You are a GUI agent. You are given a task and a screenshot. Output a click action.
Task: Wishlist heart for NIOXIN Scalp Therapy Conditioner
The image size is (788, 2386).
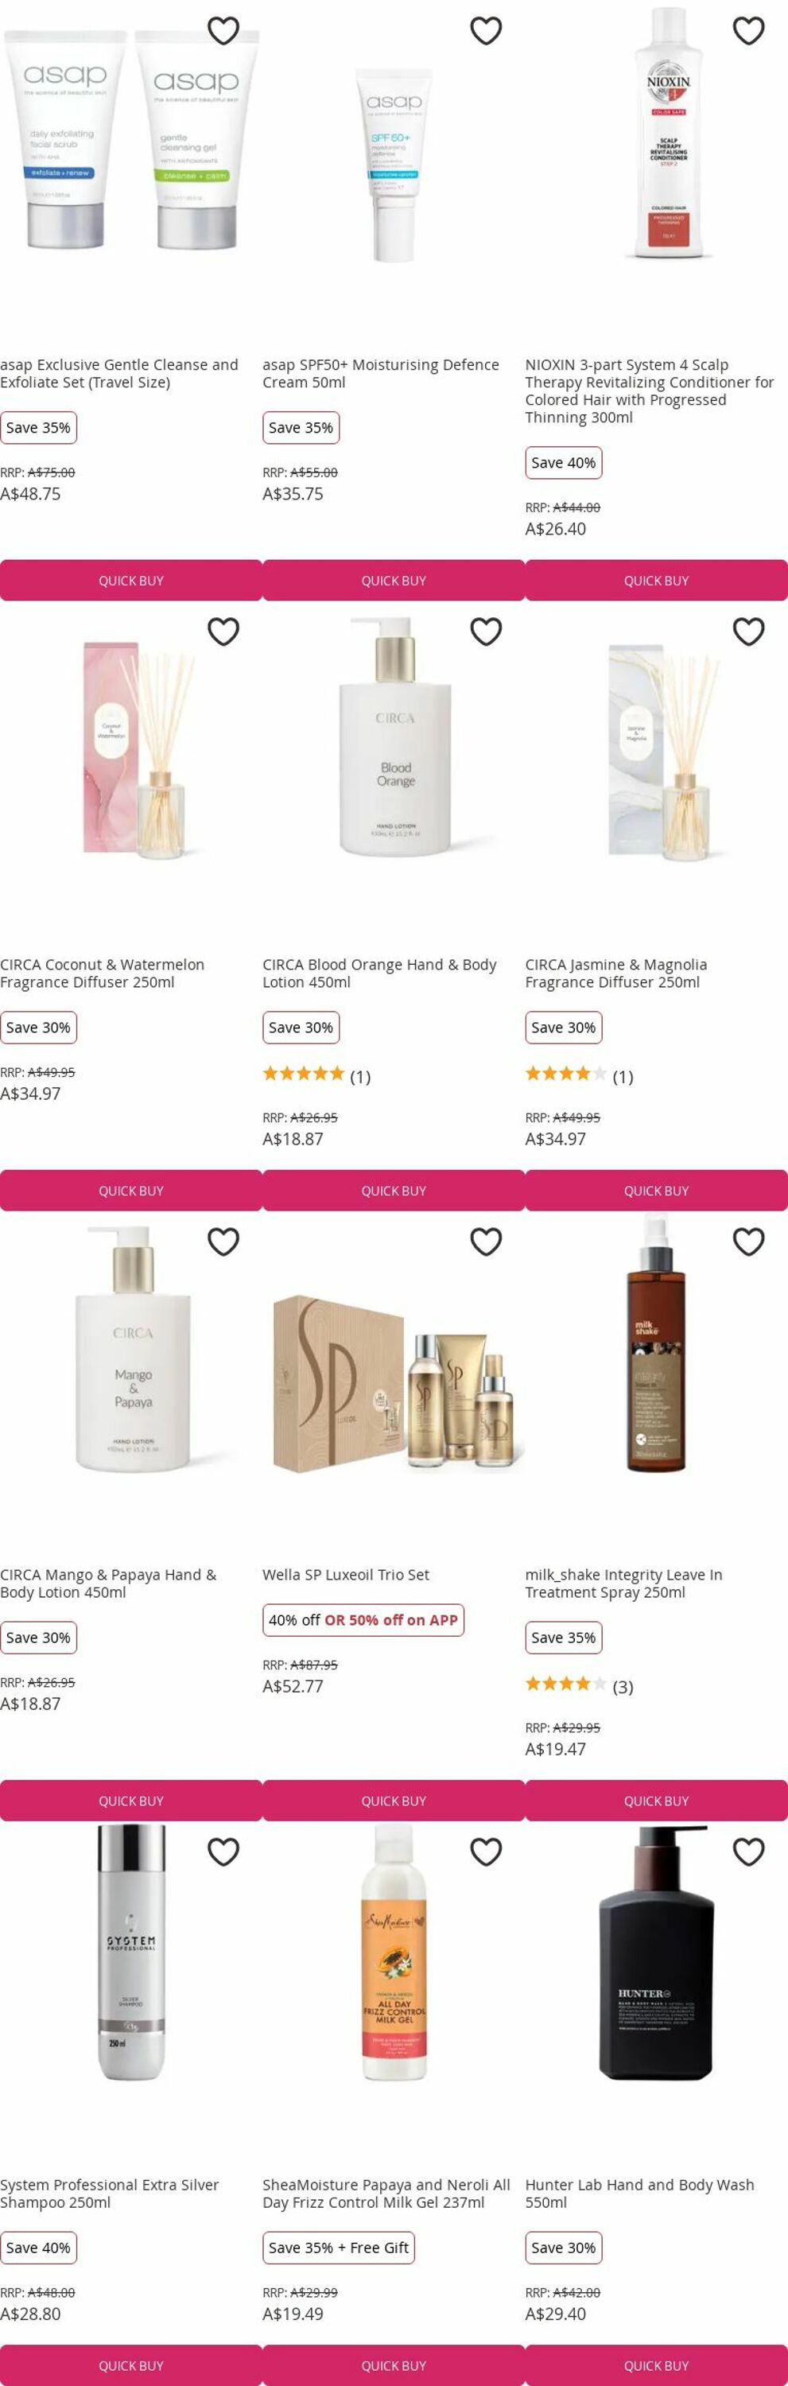tap(748, 30)
